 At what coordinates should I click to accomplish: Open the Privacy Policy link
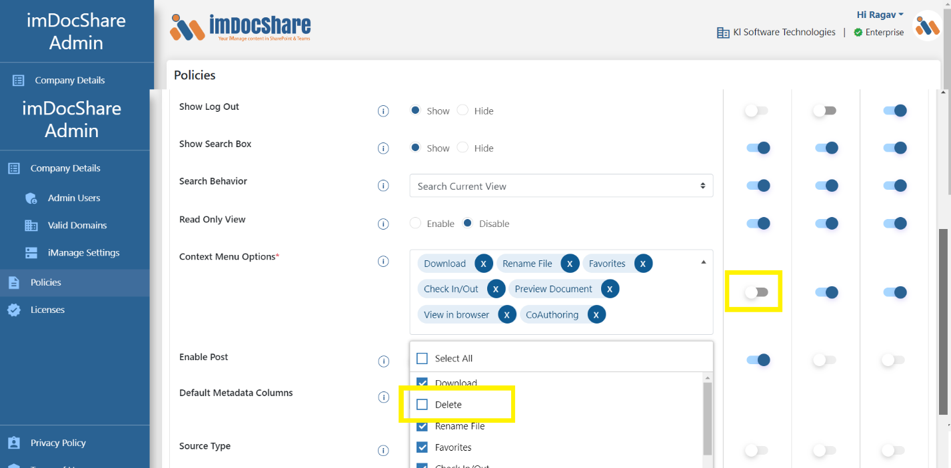tap(58, 443)
